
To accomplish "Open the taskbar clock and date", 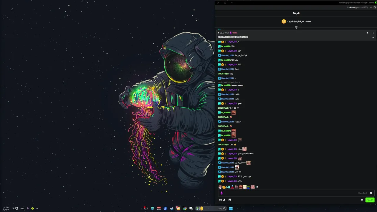I will pyautogui.click(x=6, y=208).
